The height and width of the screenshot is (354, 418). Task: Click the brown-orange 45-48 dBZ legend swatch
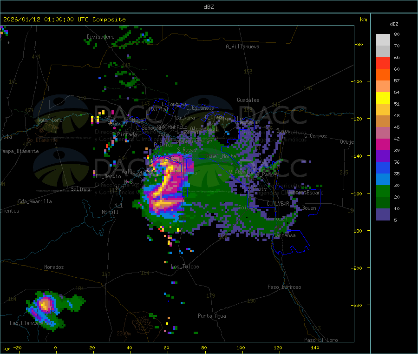click(383, 121)
